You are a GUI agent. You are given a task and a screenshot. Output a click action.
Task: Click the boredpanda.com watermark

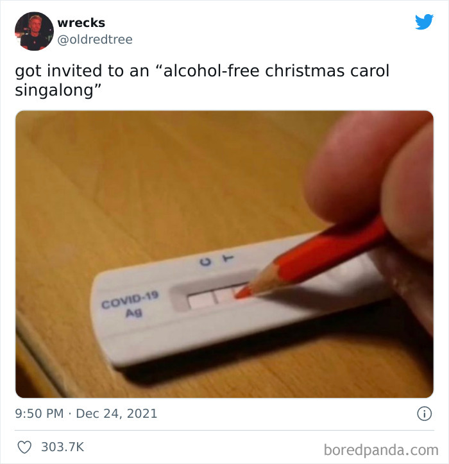pos(381,450)
